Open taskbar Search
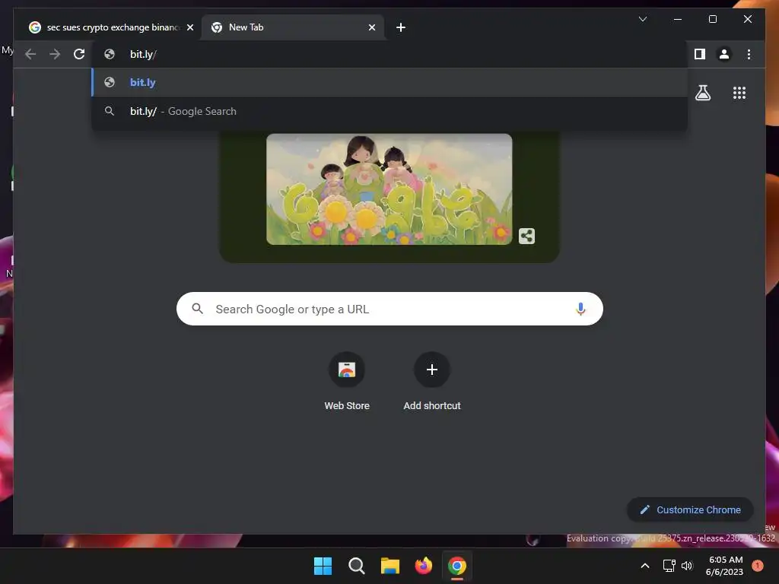779x584 pixels. click(x=356, y=566)
